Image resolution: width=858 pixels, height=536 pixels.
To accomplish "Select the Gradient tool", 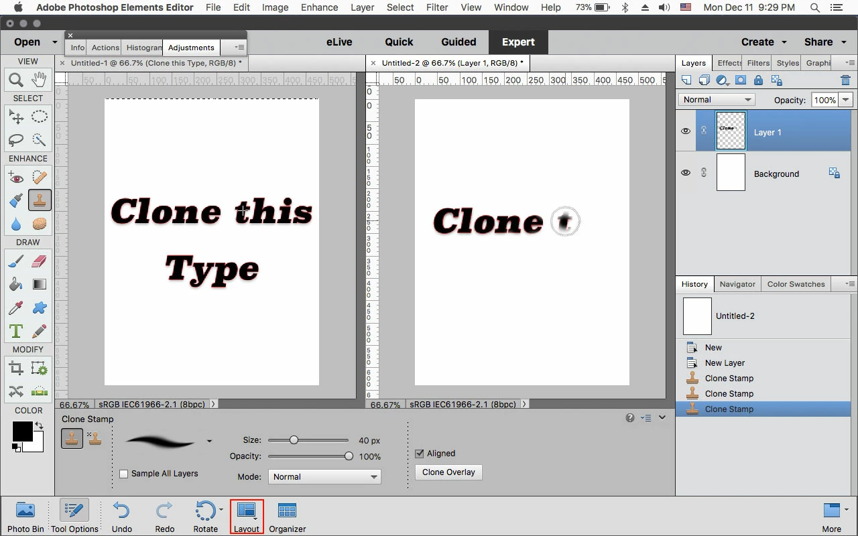I will click(40, 284).
